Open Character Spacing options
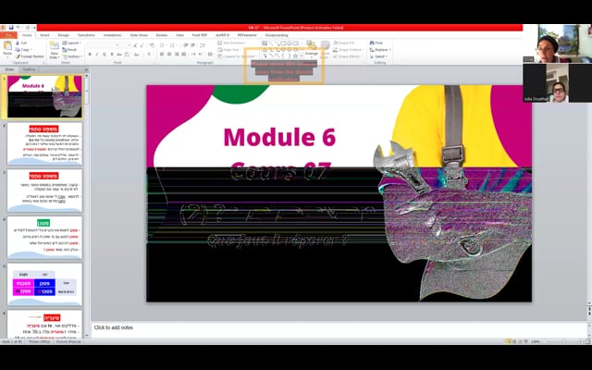This screenshot has height=370, width=592. click(x=128, y=55)
